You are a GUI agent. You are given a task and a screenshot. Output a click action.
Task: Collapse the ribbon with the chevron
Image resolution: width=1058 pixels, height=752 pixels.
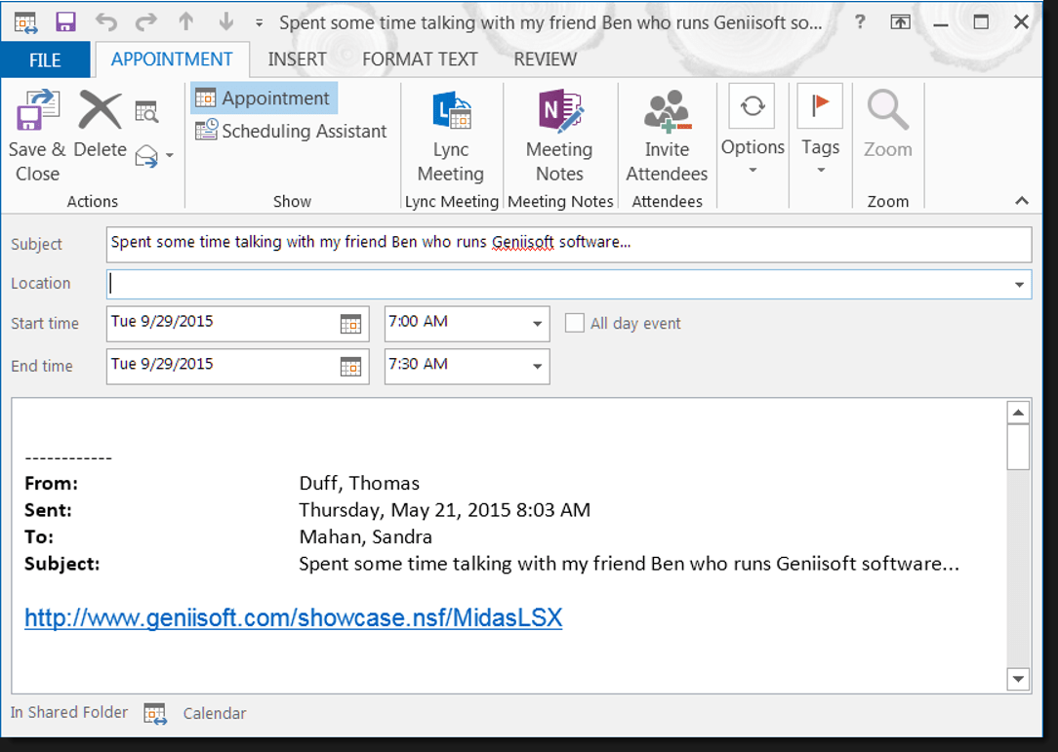[1022, 201]
